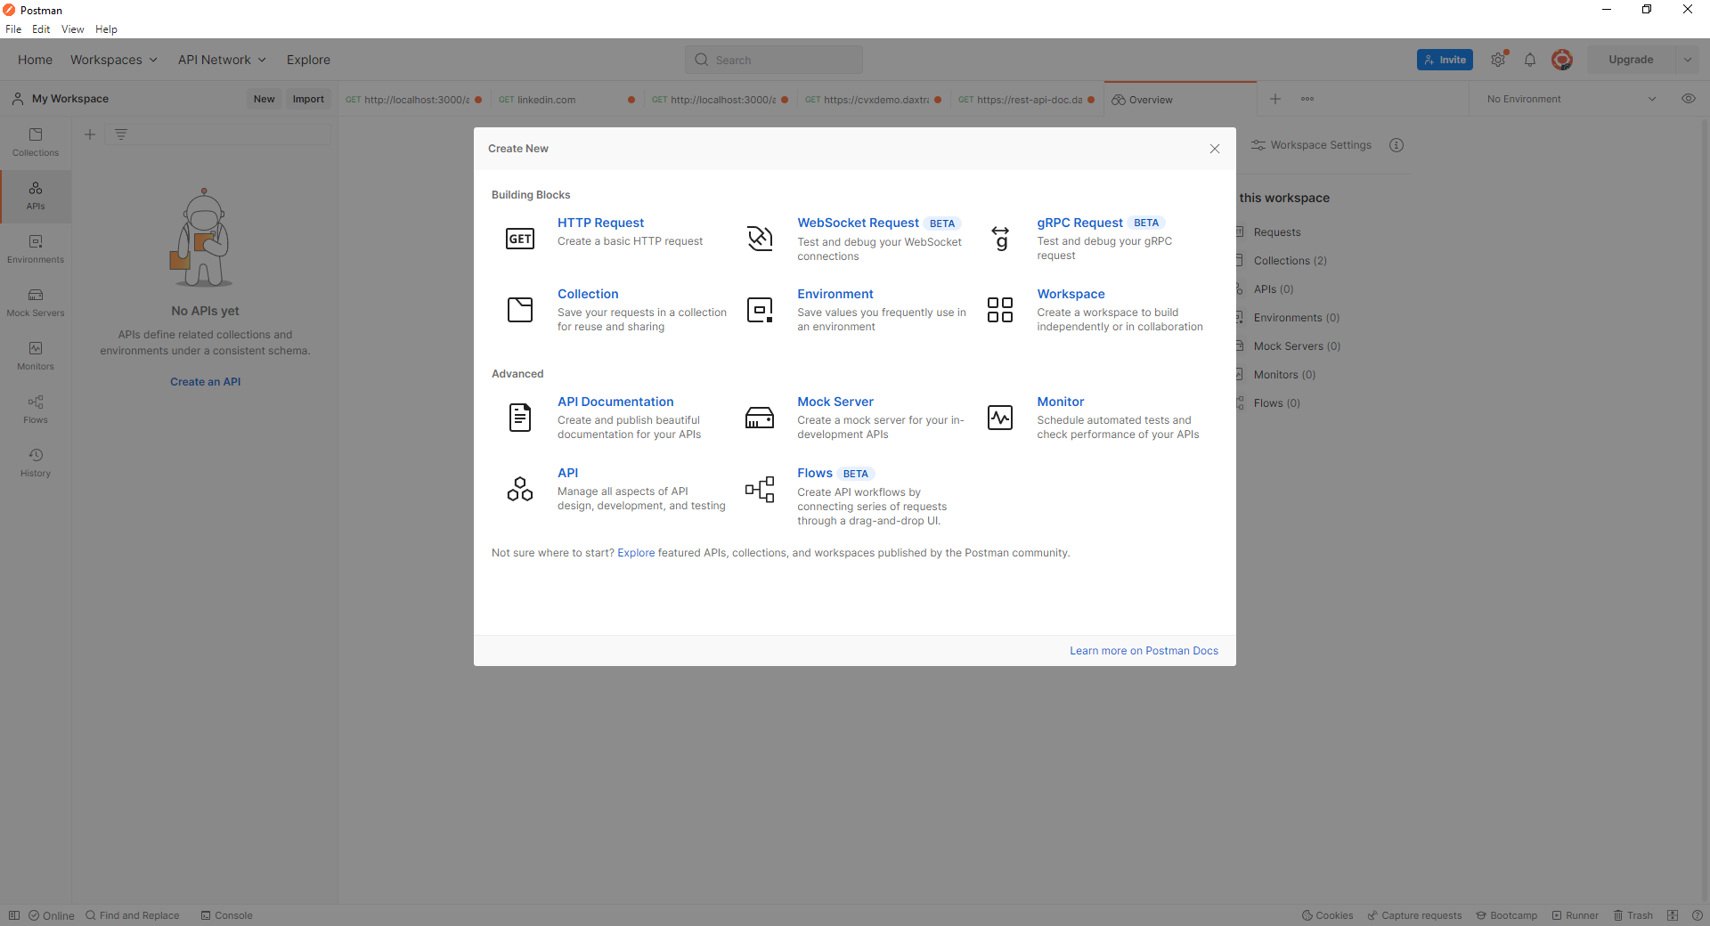Select the HTTP Request GET icon
Viewport: 1710px width, 926px height.
(520, 239)
